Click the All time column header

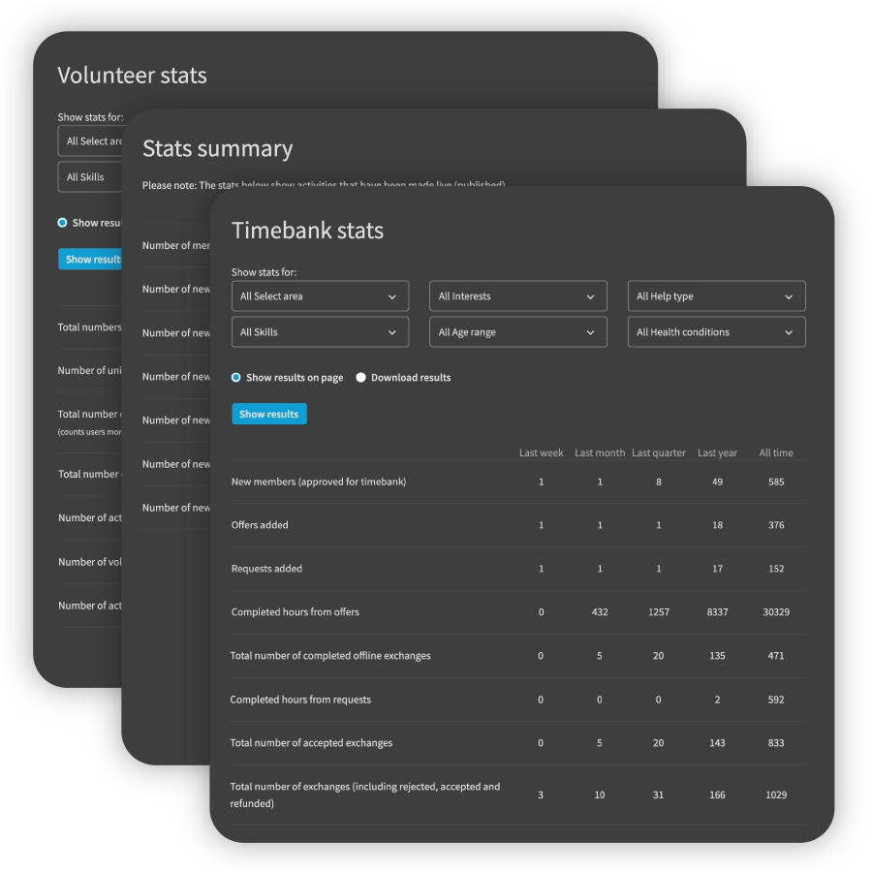[776, 452]
